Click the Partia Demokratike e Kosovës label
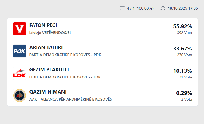 pyautogui.click(x=65, y=55)
